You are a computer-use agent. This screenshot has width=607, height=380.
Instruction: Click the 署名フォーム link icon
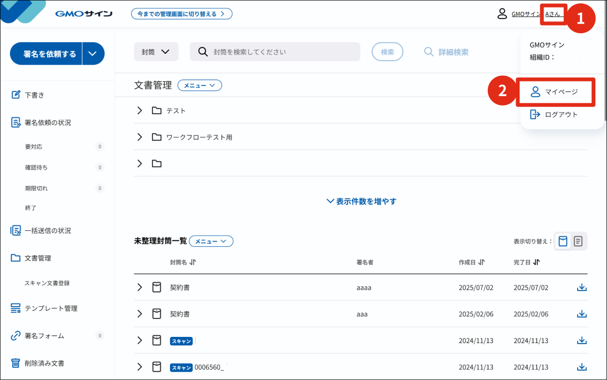[x=16, y=336]
